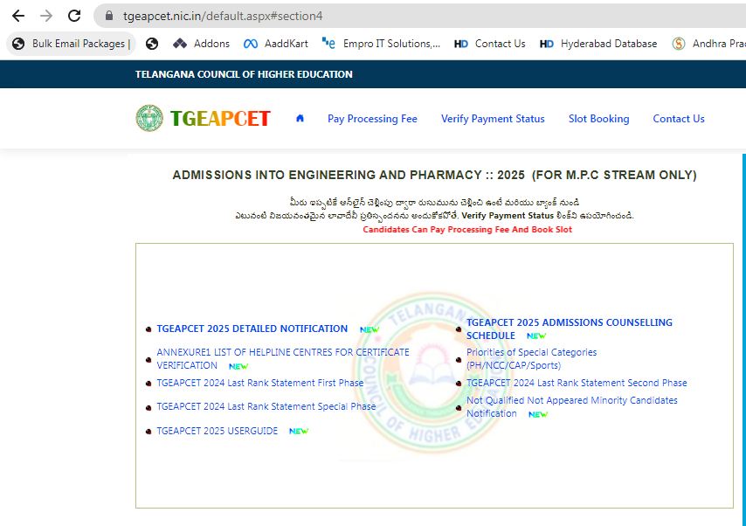Open TGEAPCET 2025 Admissions Counselling Schedule link

click(x=569, y=329)
